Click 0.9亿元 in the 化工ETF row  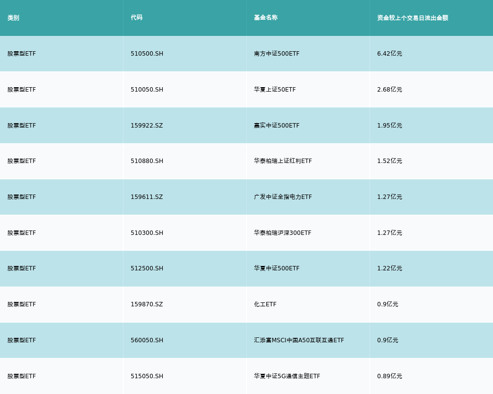(387, 304)
